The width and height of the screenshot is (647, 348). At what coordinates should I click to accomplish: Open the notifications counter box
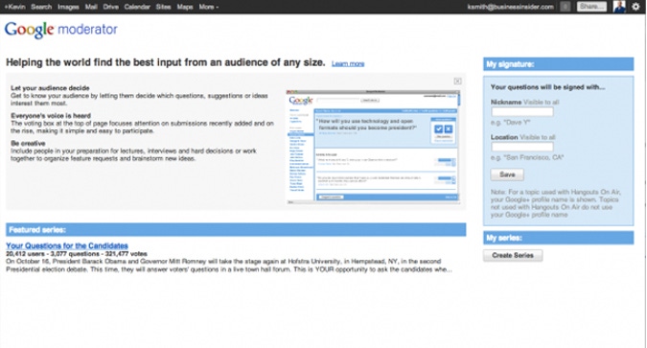tap(565, 7)
